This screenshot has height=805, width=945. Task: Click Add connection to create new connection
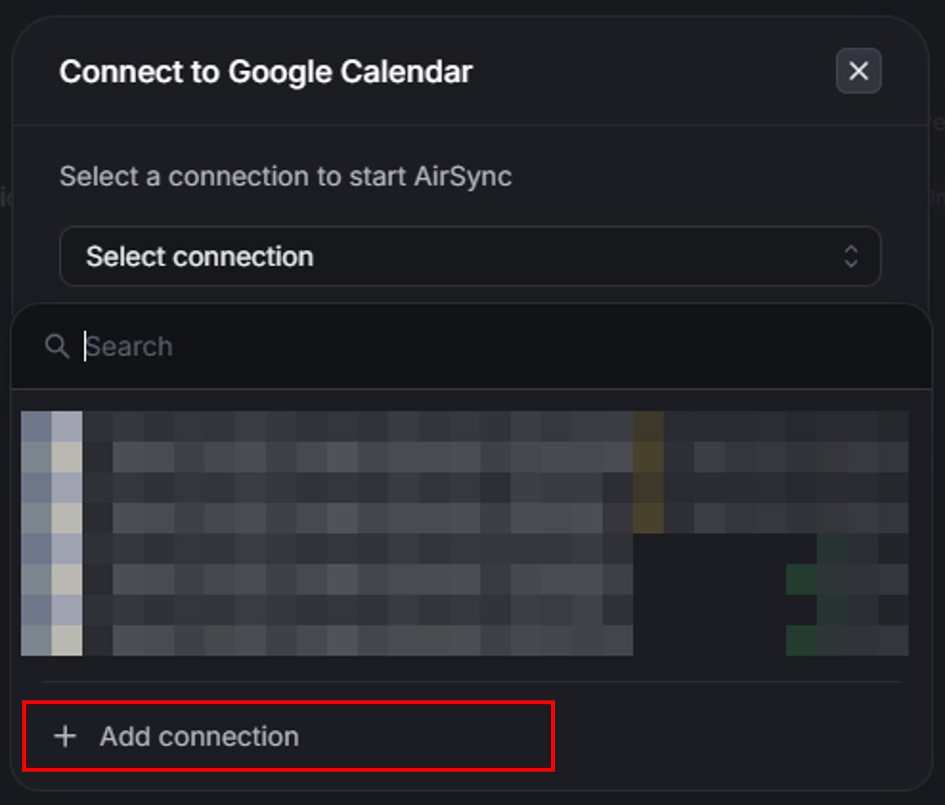coord(199,735)
